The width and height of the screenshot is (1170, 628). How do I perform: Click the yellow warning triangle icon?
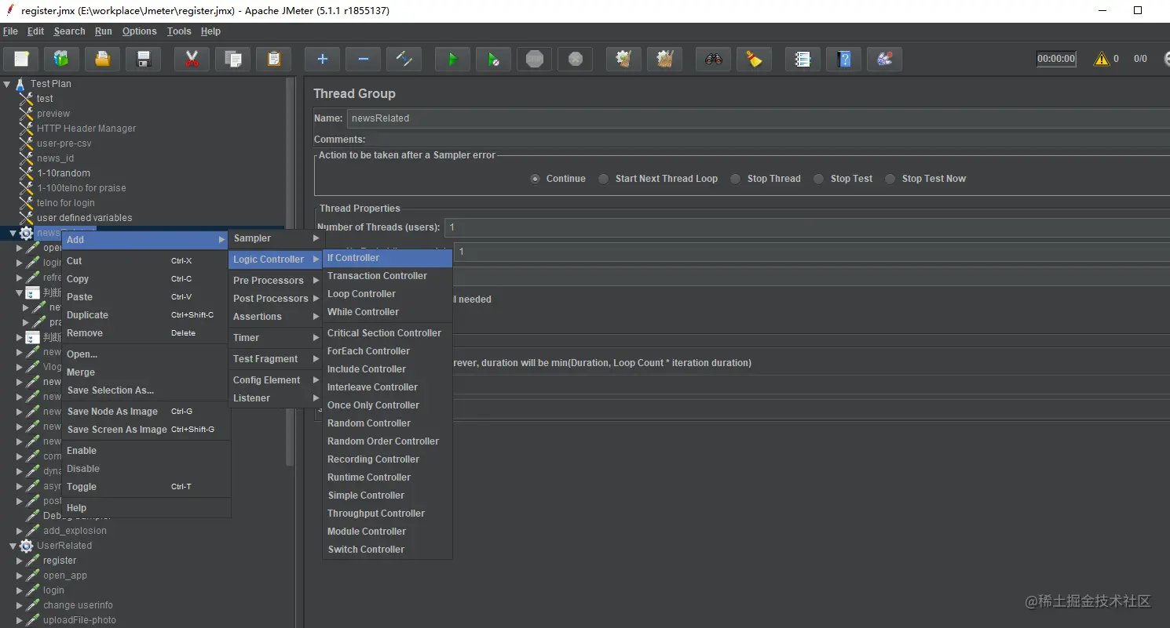click(1102, 59)
